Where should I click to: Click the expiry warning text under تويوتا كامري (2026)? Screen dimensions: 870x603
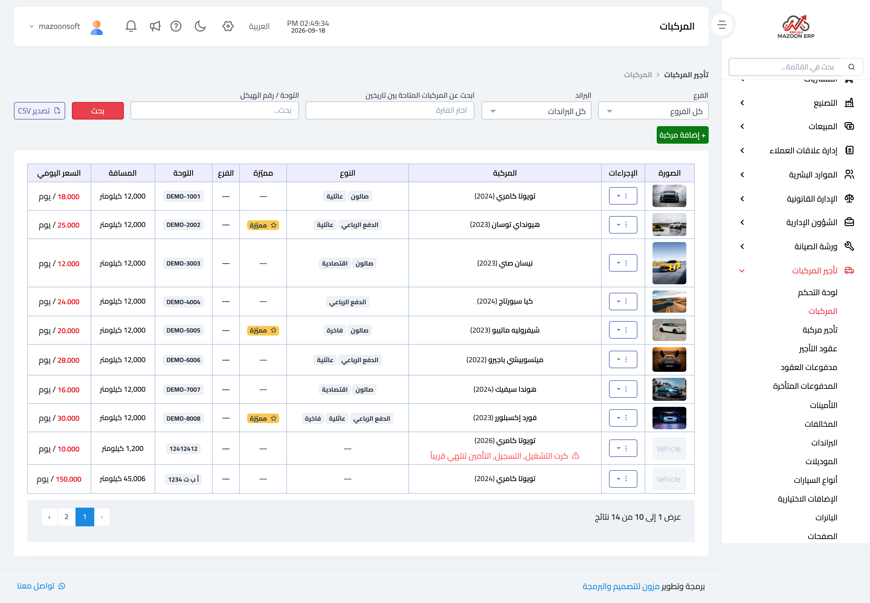coord(505,456)
